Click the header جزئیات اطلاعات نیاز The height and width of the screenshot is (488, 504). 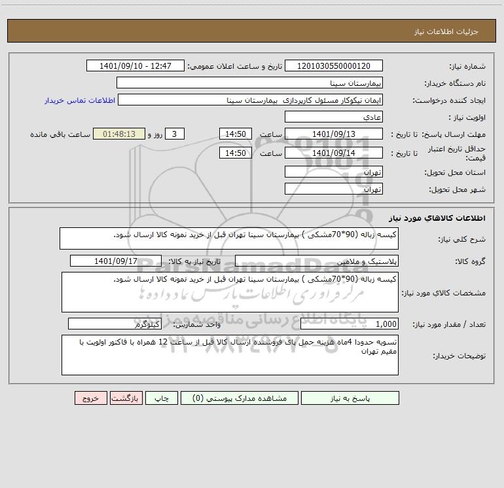(446, 31)
